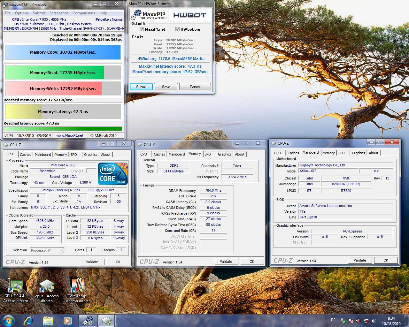Open Windows Media Player on taskbar
409x327 pixels.
(67, 321)
